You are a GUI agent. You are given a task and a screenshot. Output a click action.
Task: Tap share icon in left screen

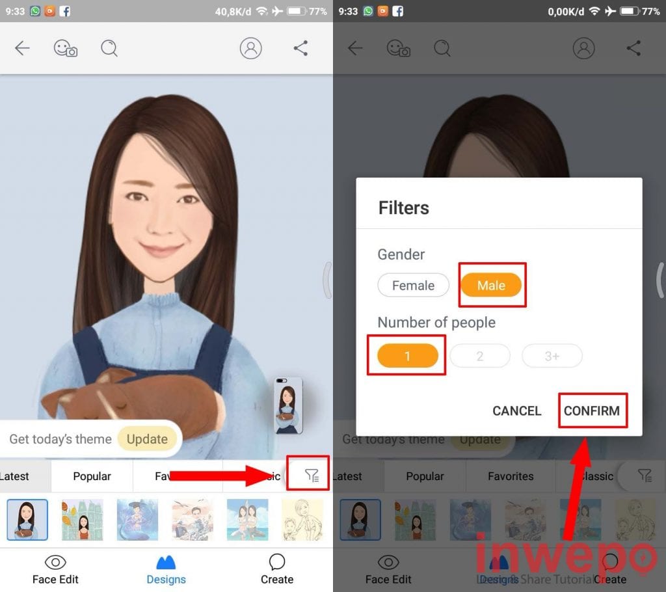tap(300, 48)
